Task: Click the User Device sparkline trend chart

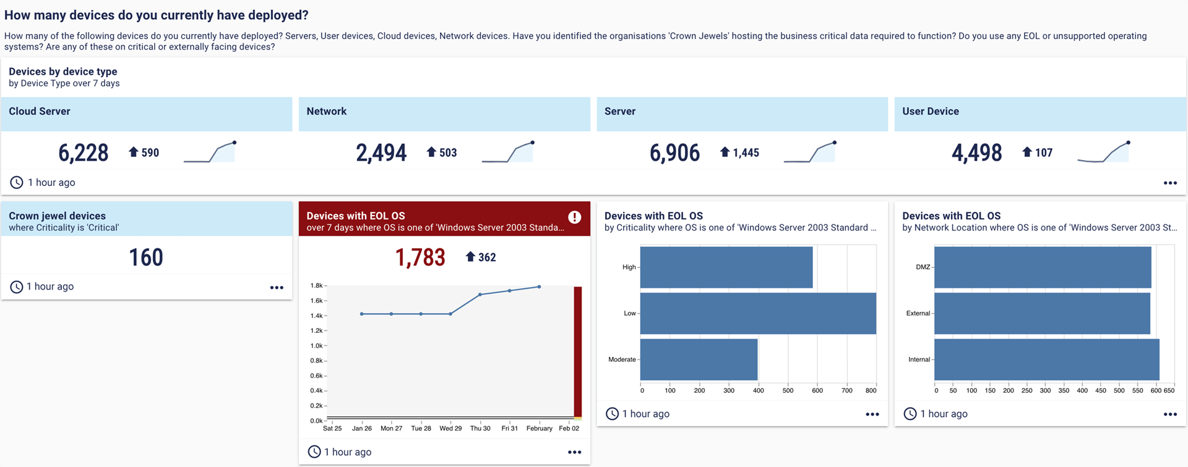Action: 1103,152
